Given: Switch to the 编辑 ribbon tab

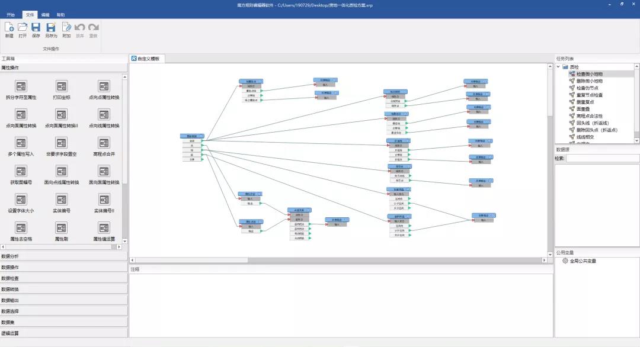Looking at the screenshot, I should click(46, 14).
